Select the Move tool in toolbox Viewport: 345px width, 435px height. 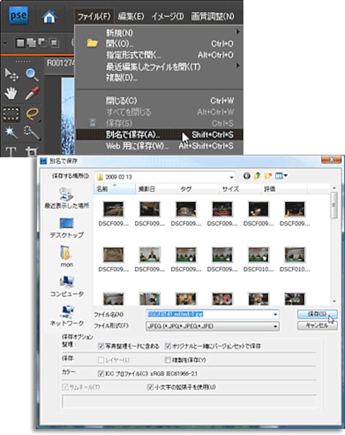[11, 75]
